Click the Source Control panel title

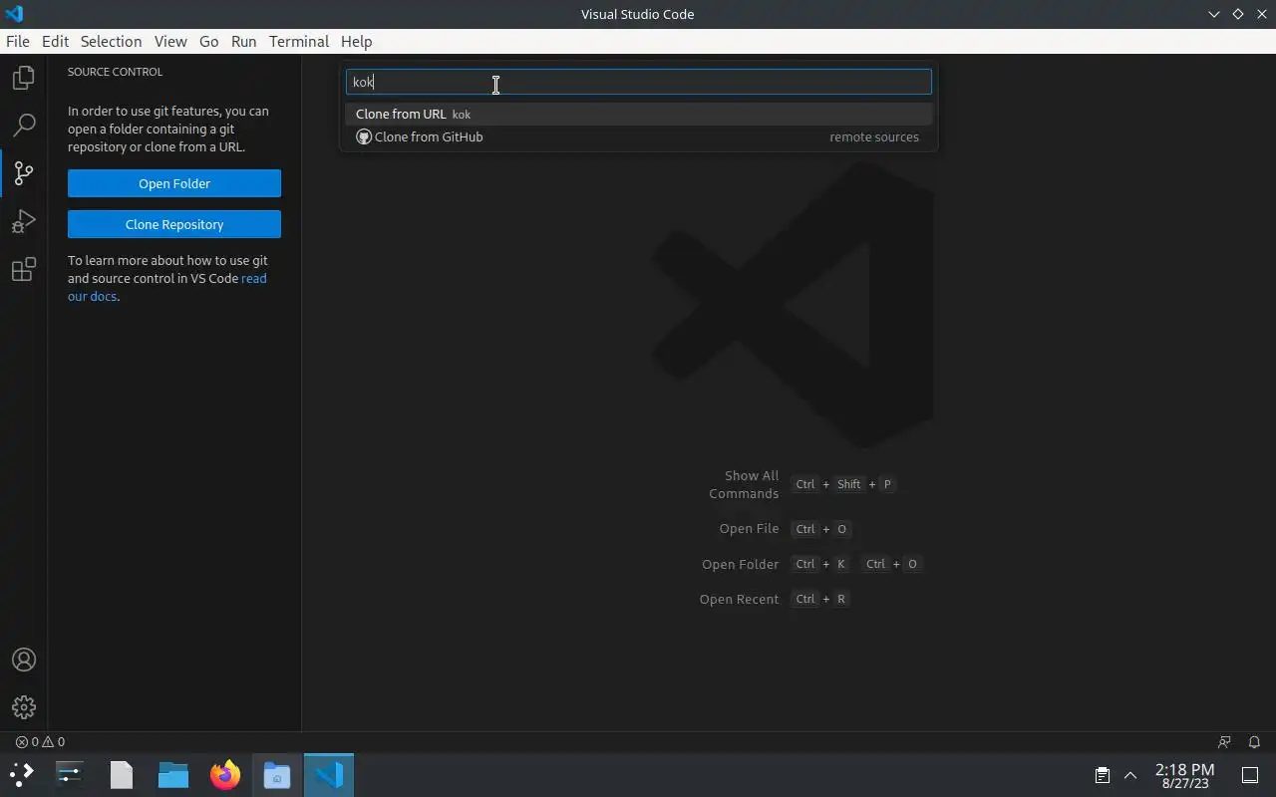point(115,72)
